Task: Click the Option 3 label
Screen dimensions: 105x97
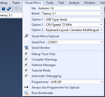Action: [x=37, y=30]
